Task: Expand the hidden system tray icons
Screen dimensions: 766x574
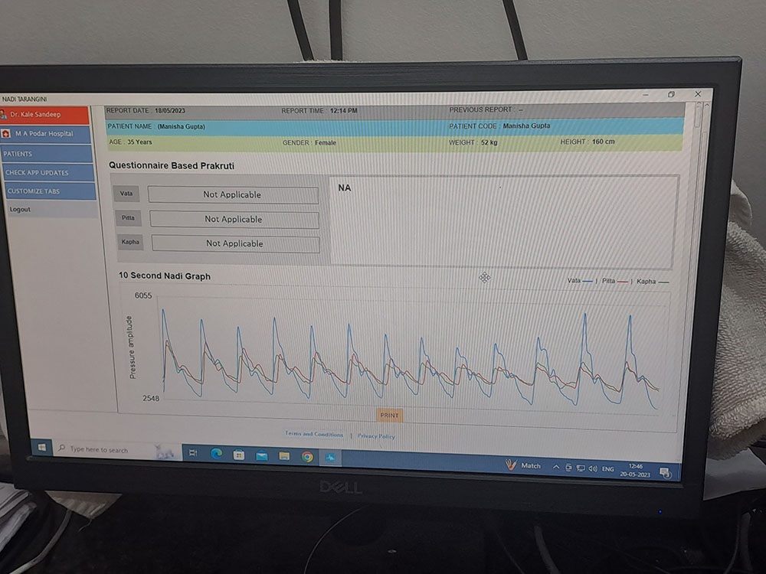Action: [x=557, y=466]
